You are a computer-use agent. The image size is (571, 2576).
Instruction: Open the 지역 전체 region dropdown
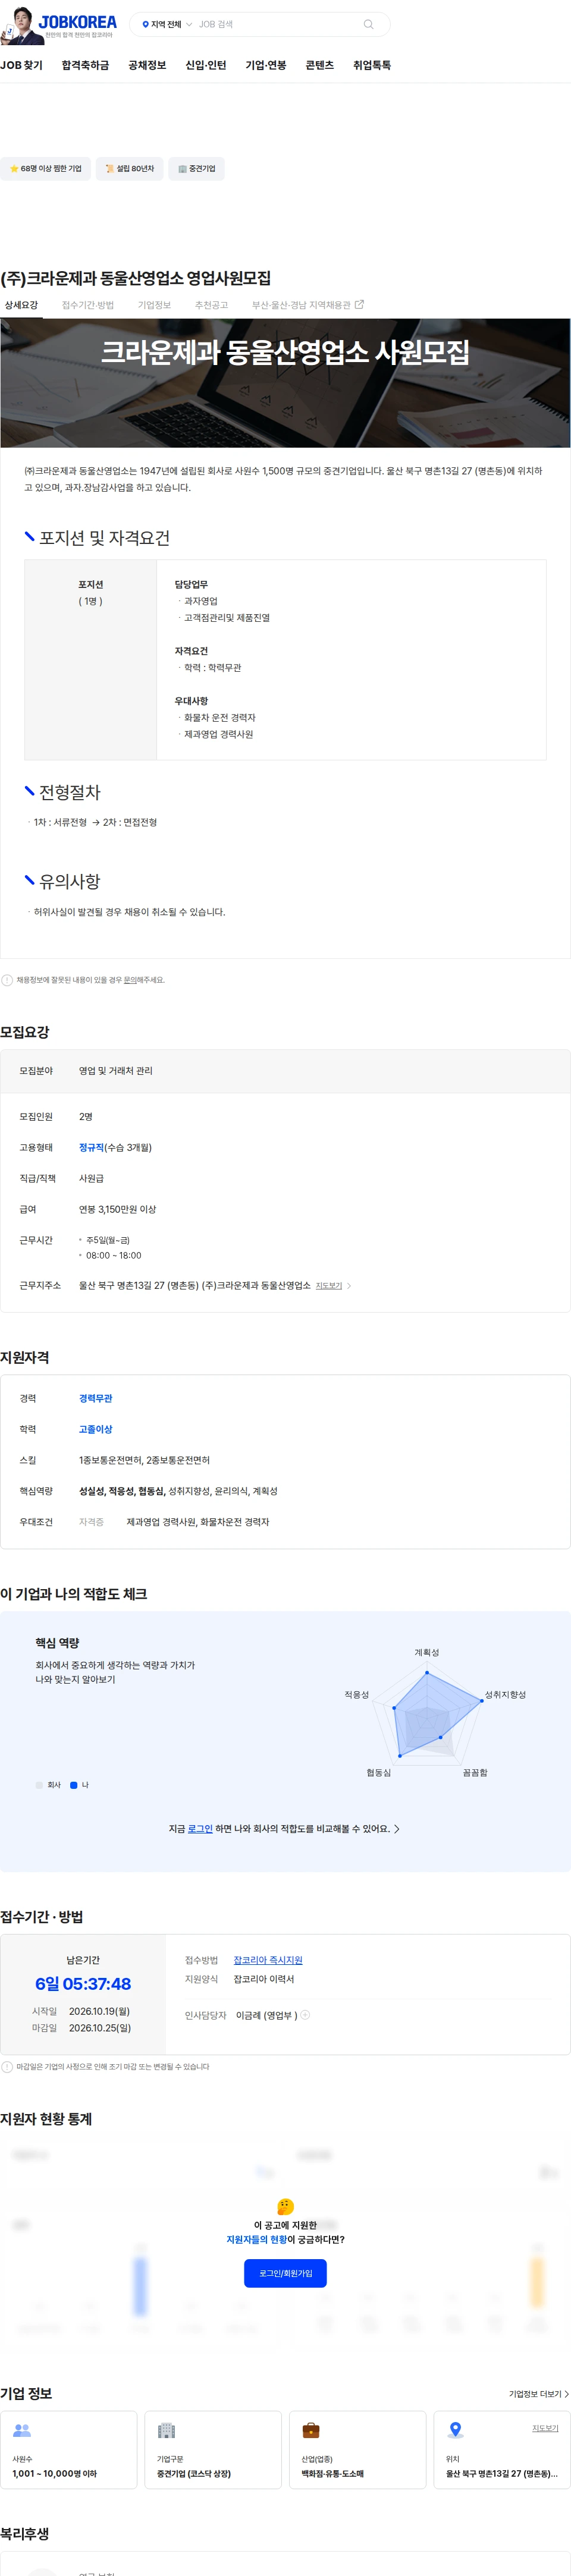167,24
